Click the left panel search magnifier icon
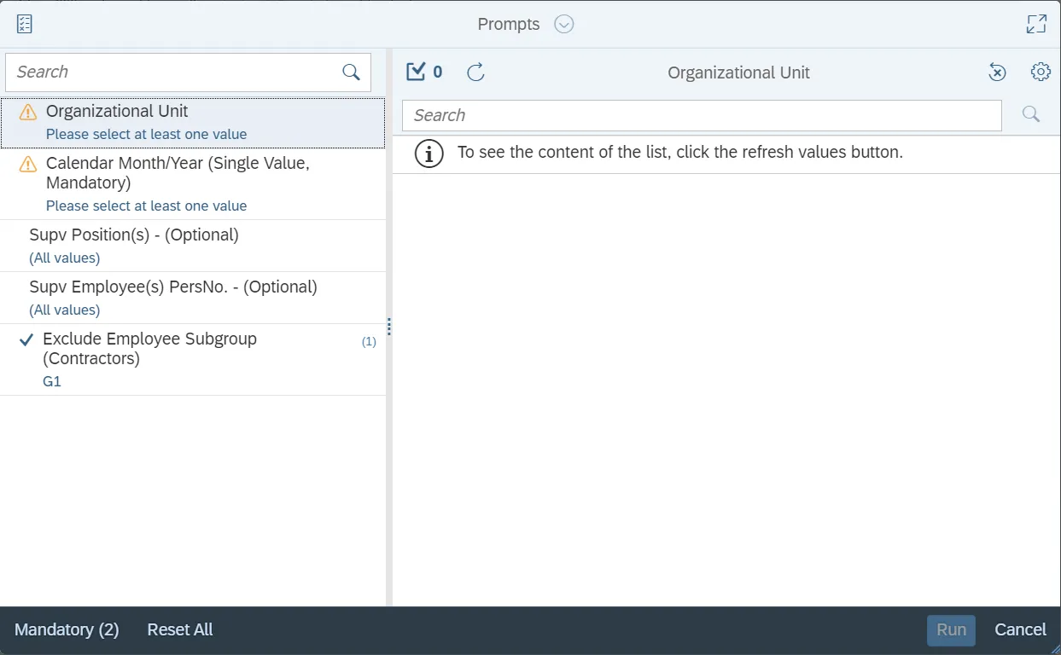 (x=351, y=72)
